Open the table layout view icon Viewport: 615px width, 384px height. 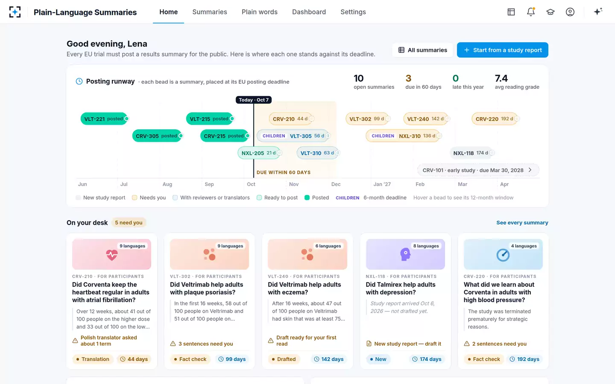(511, 12)
